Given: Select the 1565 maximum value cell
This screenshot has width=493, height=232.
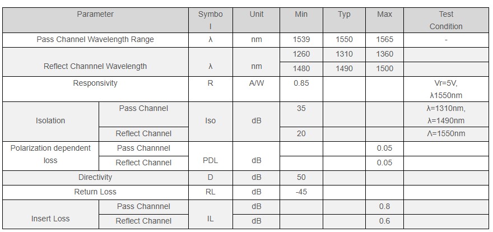Looking at the screenshot, I should (x=384, y=40).
